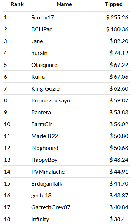Click the Tipped column header
This screenshot has height=224, width=132.
pyautogui.click(x=114, y=4)
